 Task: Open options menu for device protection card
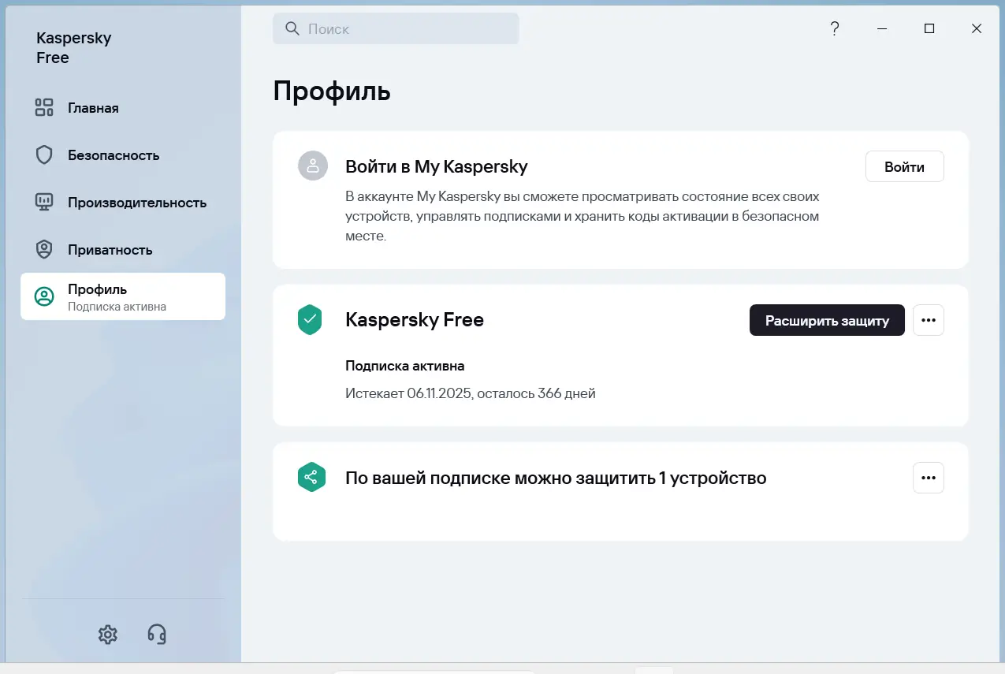coord(929,477)
